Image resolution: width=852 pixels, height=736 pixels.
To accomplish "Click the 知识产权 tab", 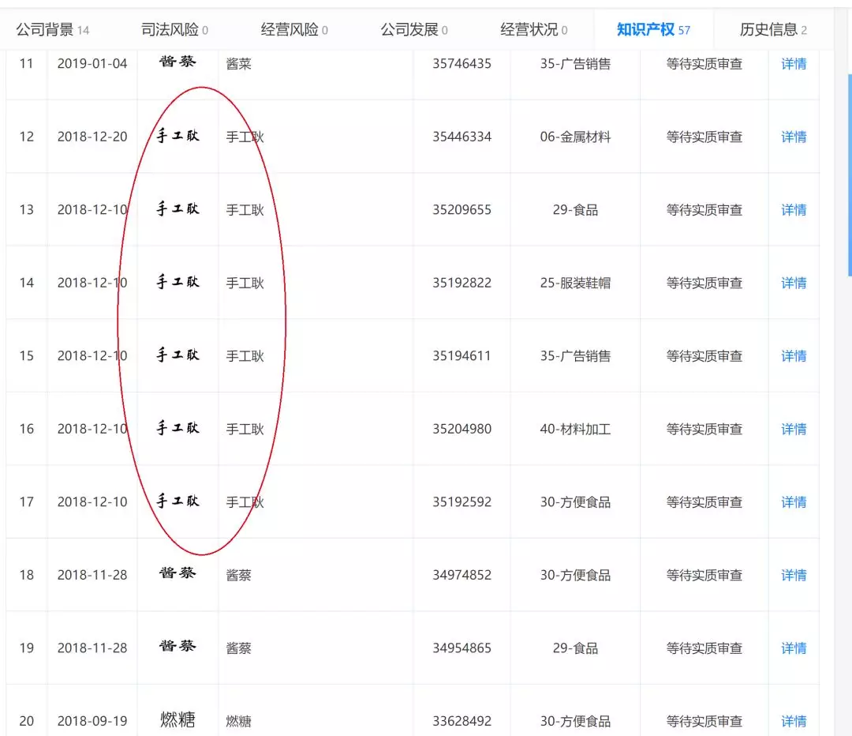I will point(652,30).
